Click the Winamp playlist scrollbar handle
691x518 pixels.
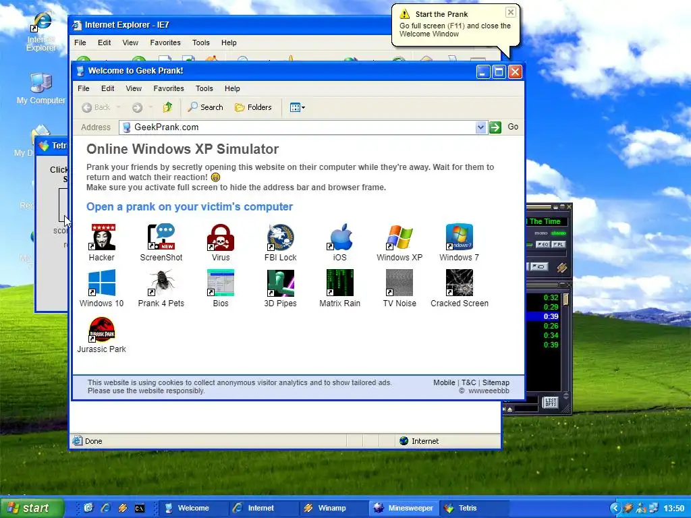pos(566,299)
